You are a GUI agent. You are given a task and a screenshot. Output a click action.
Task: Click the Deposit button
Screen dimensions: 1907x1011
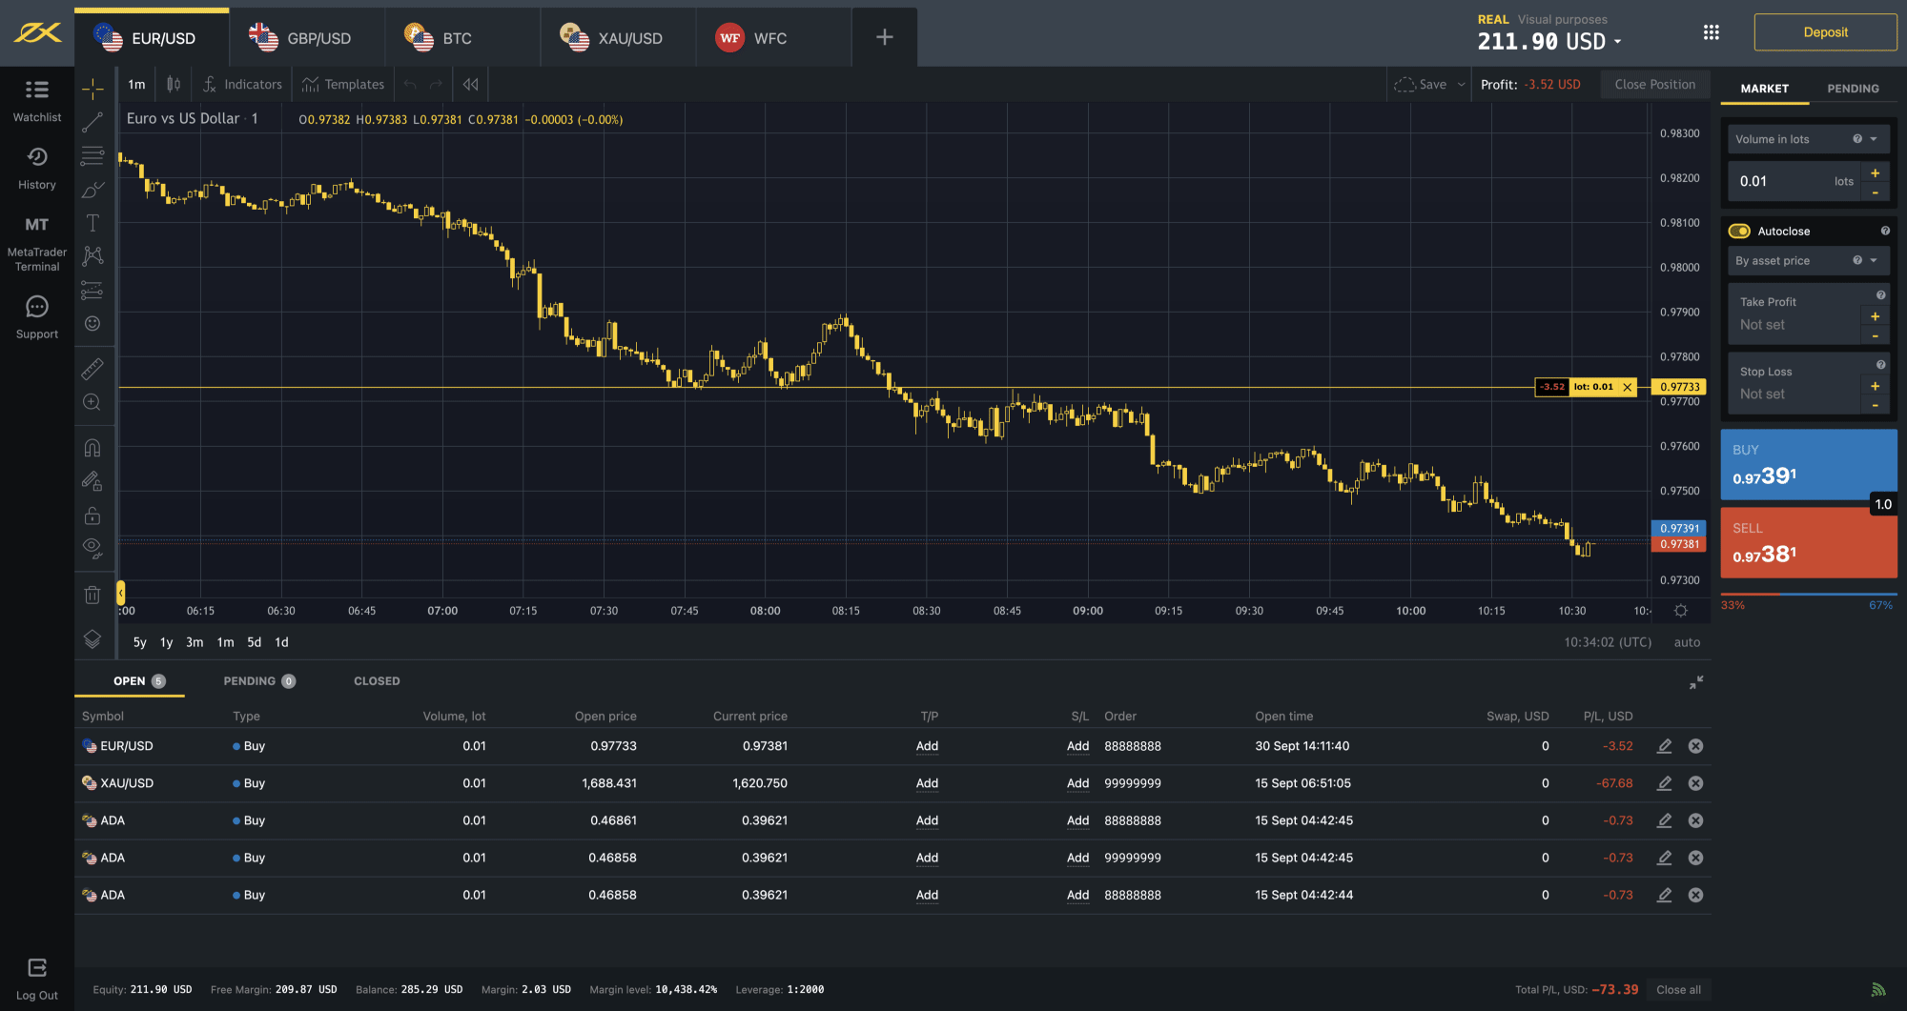click(1825, 32)
